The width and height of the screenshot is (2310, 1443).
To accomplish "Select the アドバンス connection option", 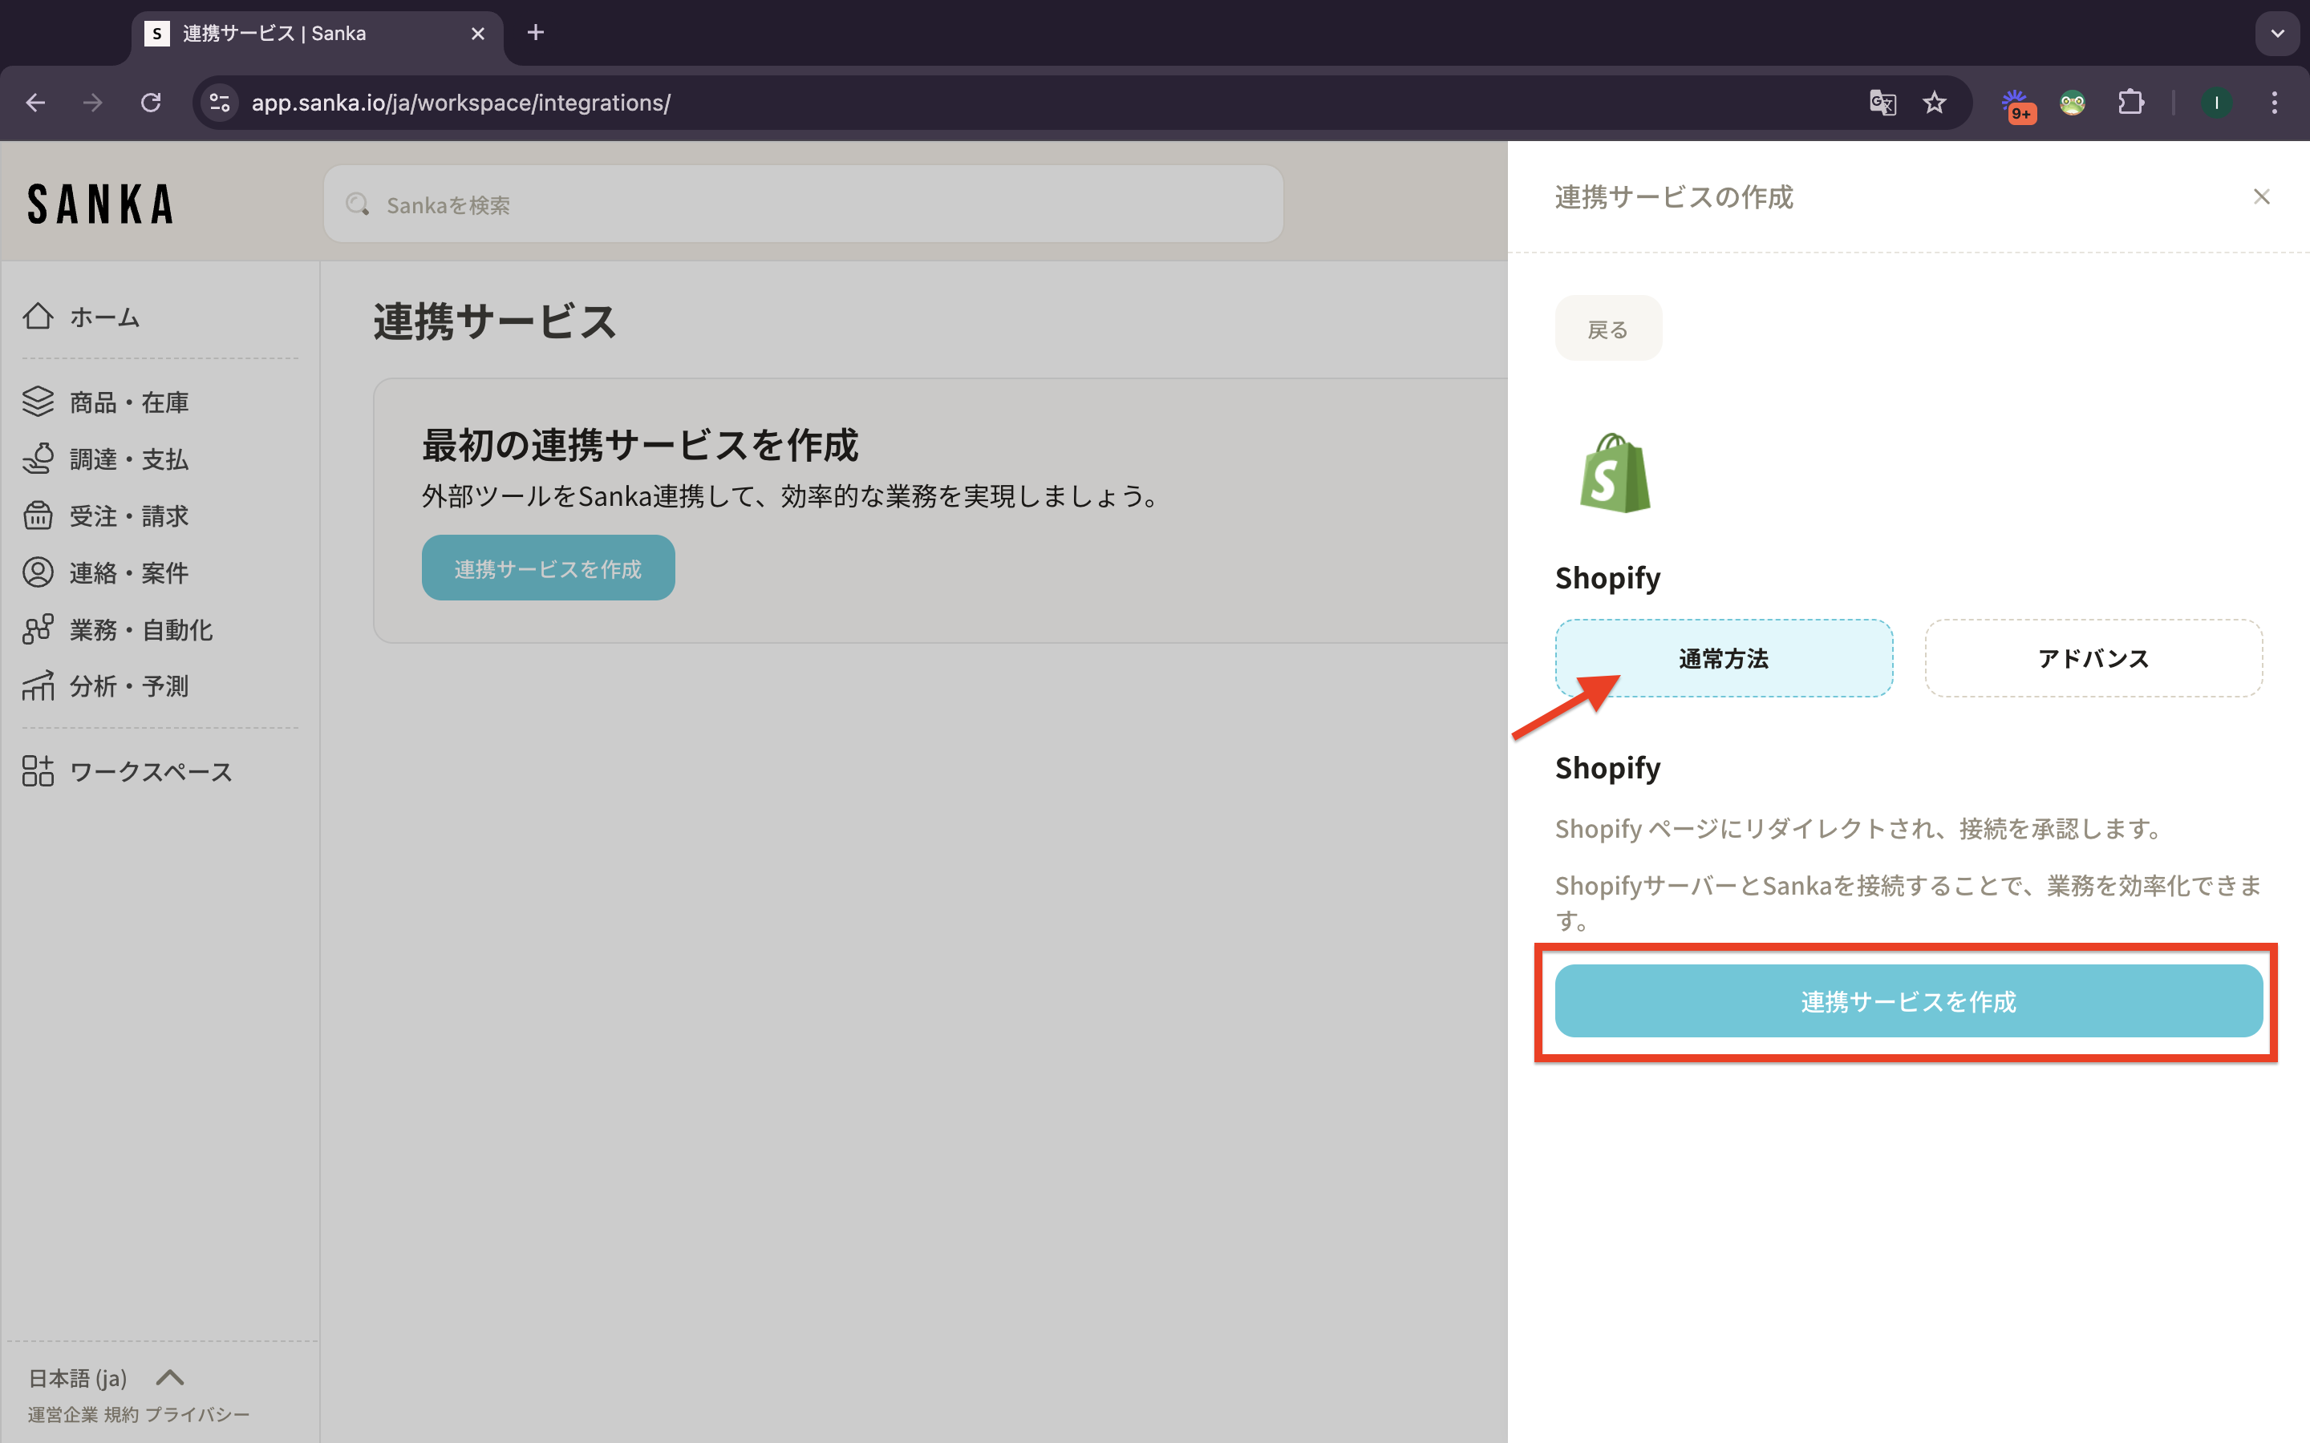I will [x=2093, y=658].
